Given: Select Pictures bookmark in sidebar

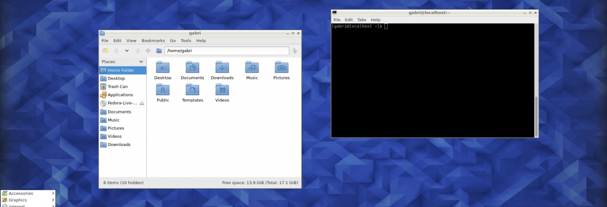Looking at the screenshot, I should pyautogui.click(x=122, y=128).
